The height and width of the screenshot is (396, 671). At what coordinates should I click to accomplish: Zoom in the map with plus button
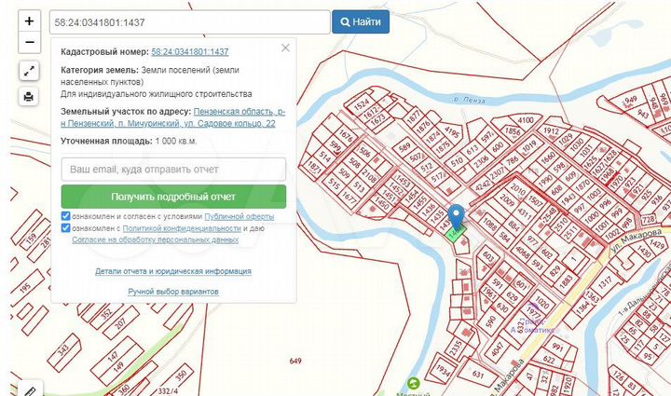tap(29, 20)
